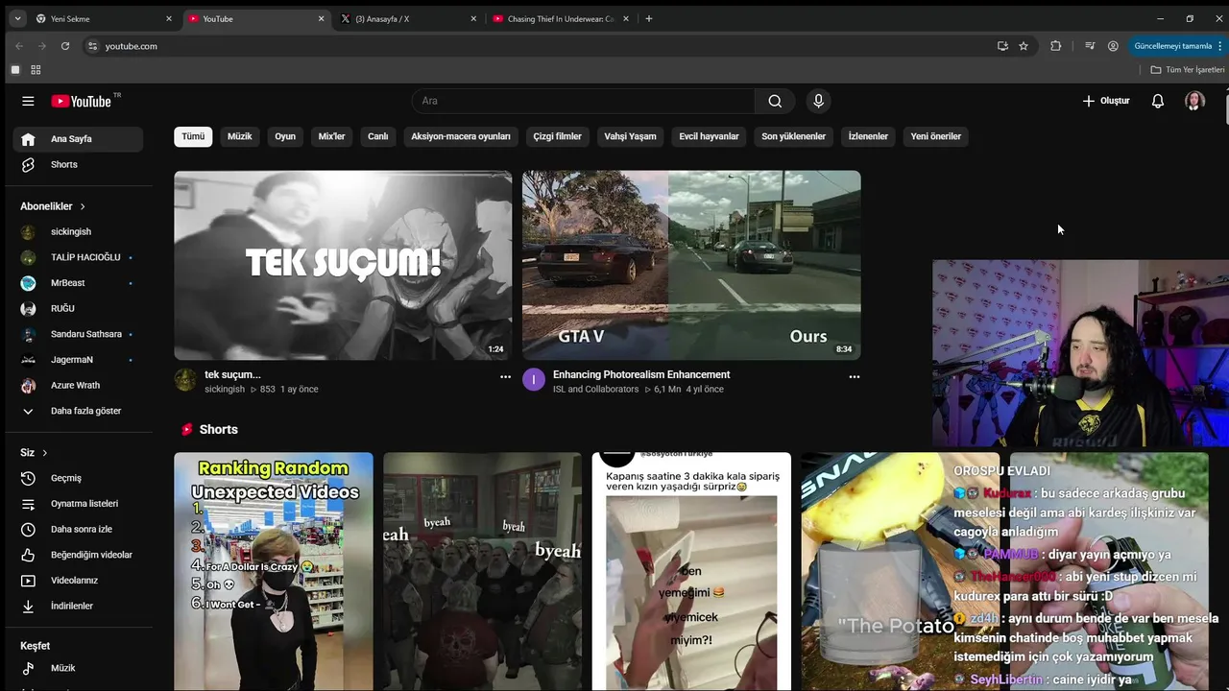The height and width of the screenshot is (691, 1229).
Task: Select the Oyun filter chip
Action: click(285, 136)
